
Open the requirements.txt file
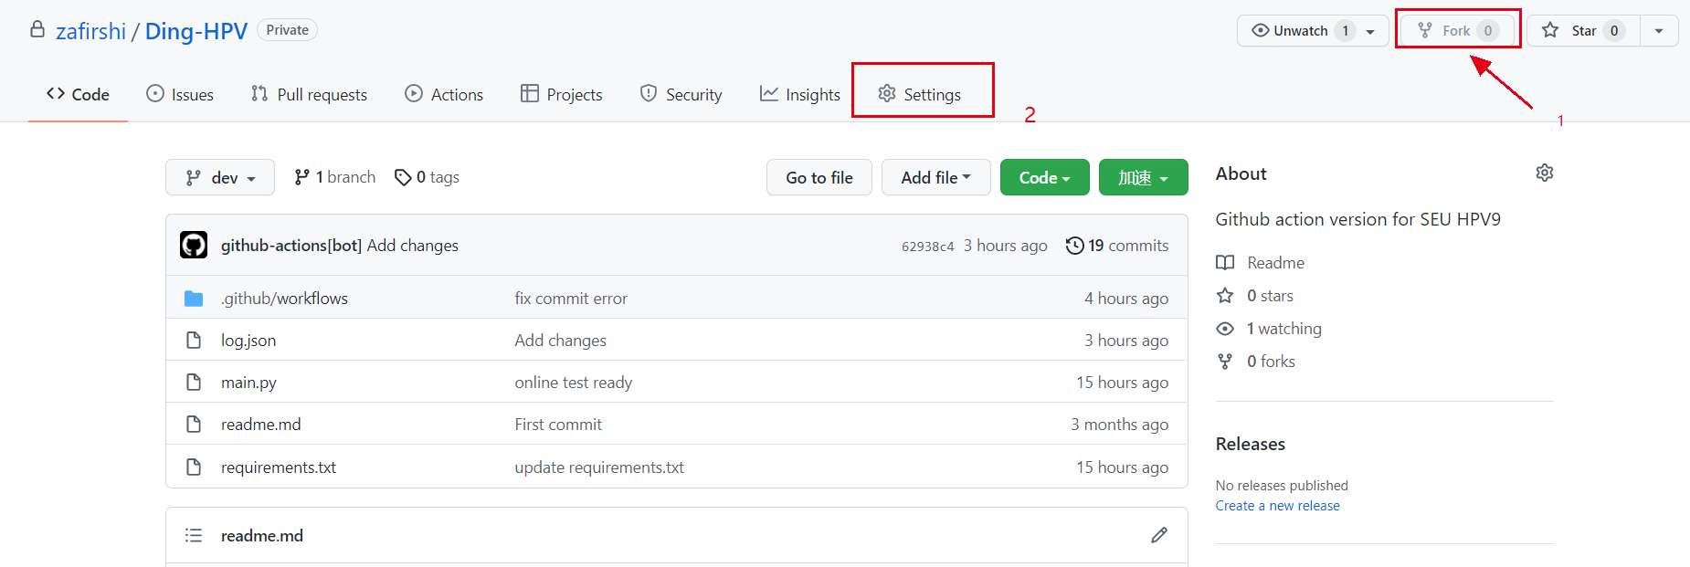point(279,467)
